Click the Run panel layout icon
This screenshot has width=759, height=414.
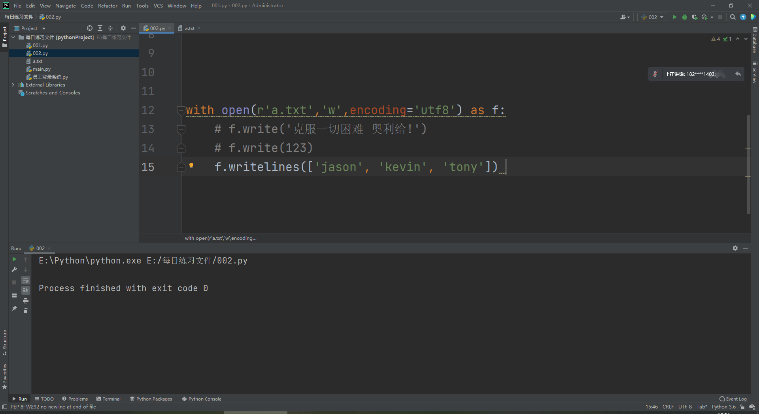click(x=14, y=295)
